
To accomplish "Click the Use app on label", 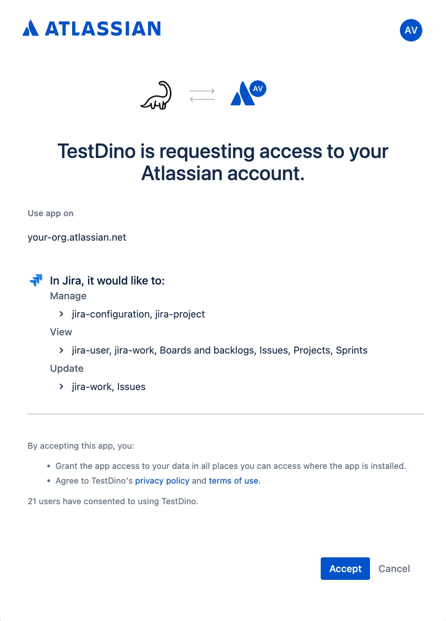I will [50, 213].
